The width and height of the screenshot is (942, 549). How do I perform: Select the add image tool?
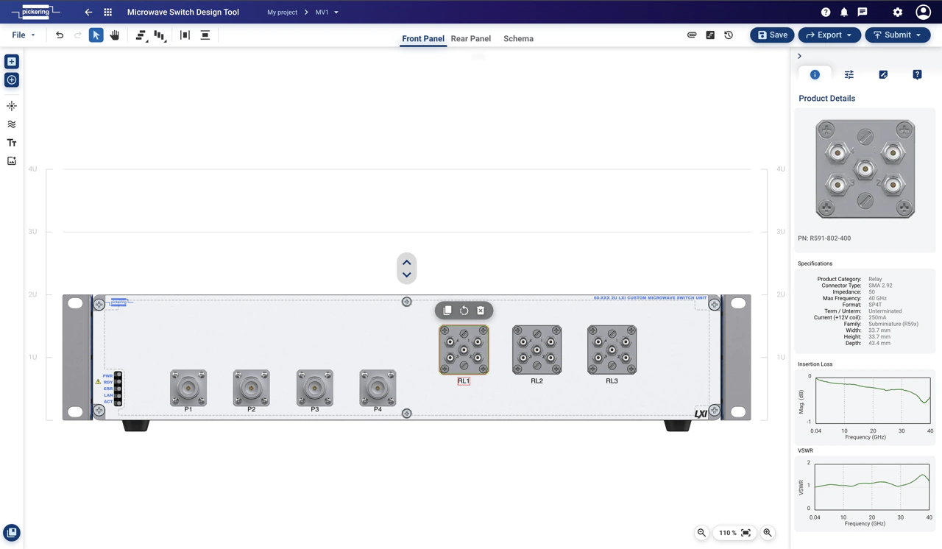pos(12,161)
